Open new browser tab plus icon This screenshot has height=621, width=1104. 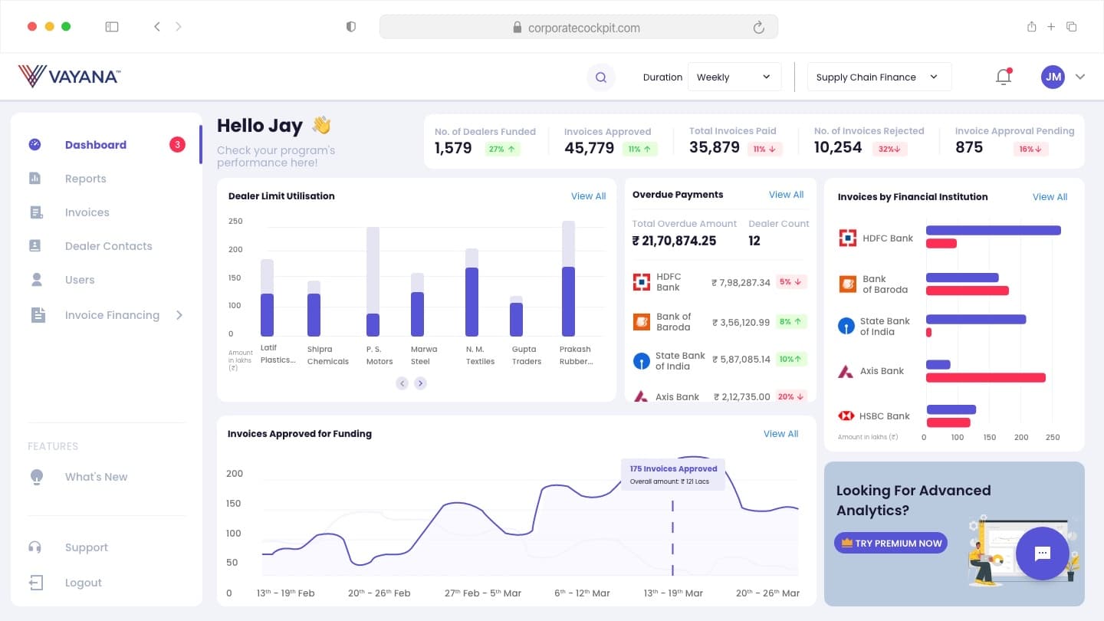(x=1051, y=27)
